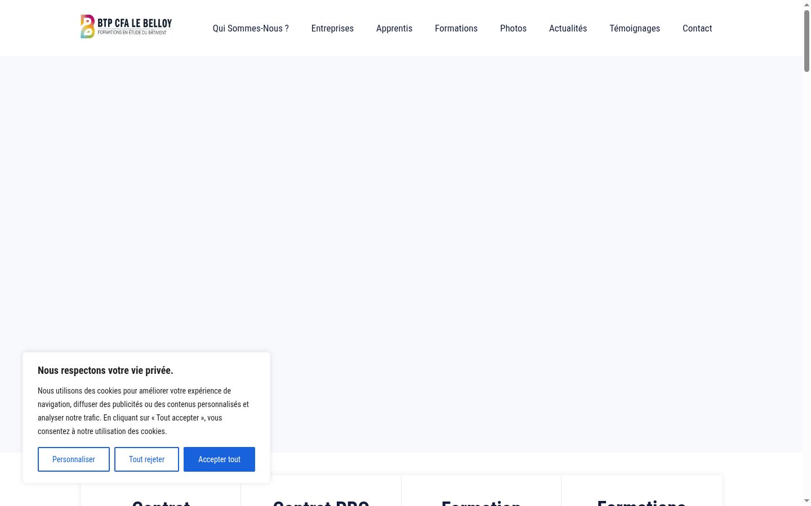
Task: Click the Personnaliser cookie button
Action: pos(74,459)
